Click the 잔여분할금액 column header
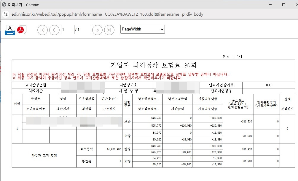 tap(266, 104)
